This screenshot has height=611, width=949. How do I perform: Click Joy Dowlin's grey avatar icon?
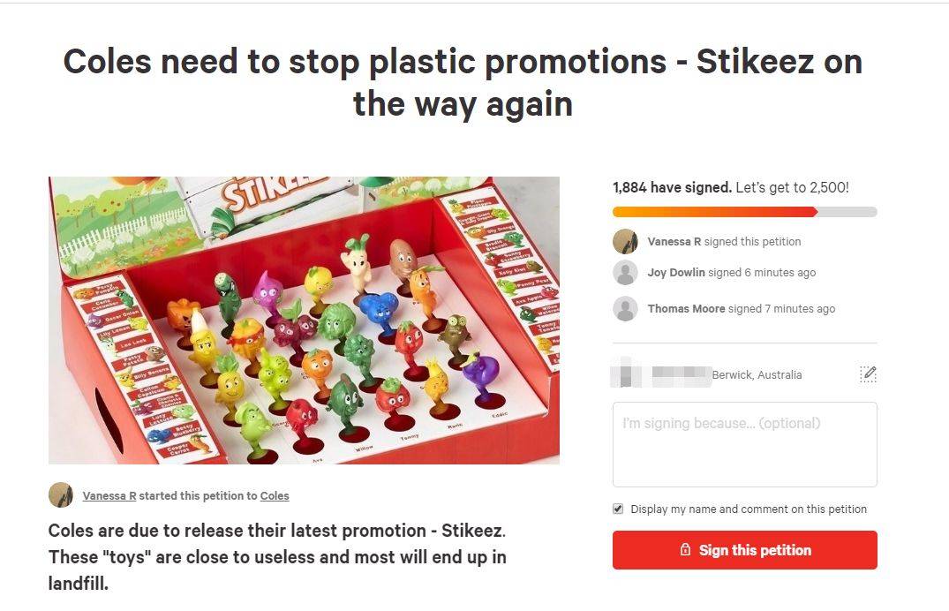[625, 273]
